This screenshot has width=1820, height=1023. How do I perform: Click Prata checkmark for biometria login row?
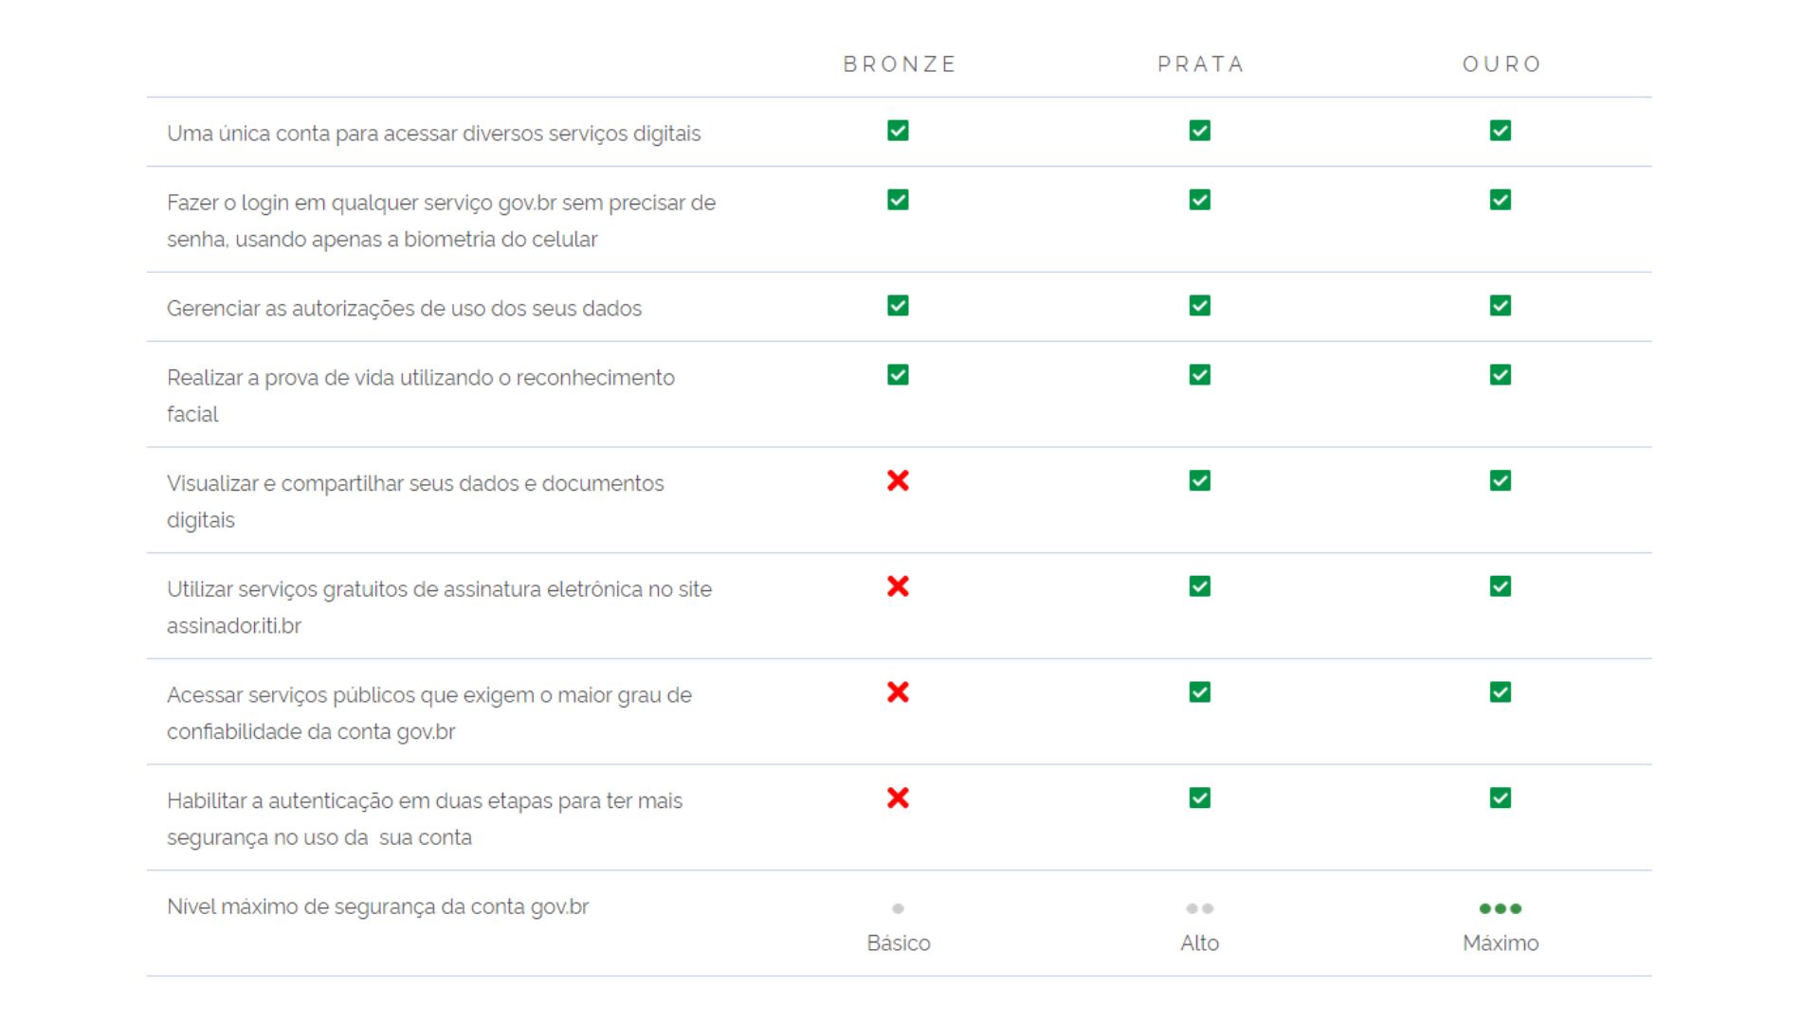1199,200
